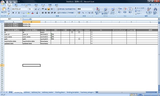Toggle align text left
The height and width of the screenshot is (96, 160).
[43, 13]
